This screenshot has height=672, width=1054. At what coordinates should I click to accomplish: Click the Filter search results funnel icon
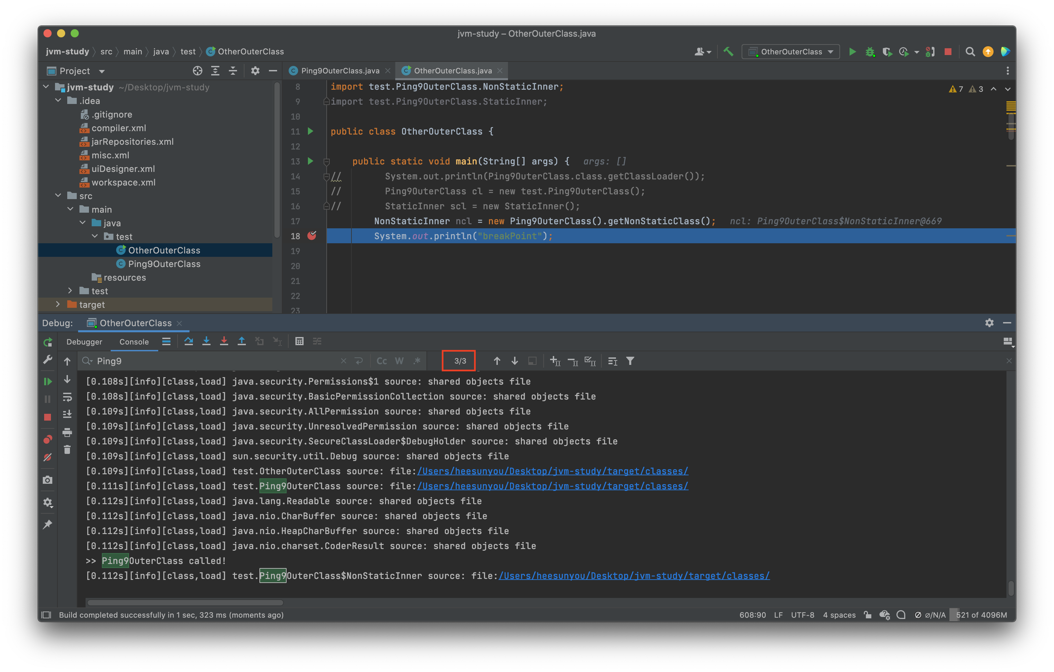click(x=630, y=361)
